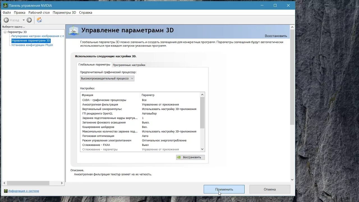Select Управление параметрами 3D tree item

pyautogui.click(x=31, y=41)
